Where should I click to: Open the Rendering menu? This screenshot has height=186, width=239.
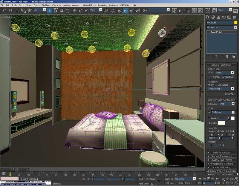coord(102,5)
